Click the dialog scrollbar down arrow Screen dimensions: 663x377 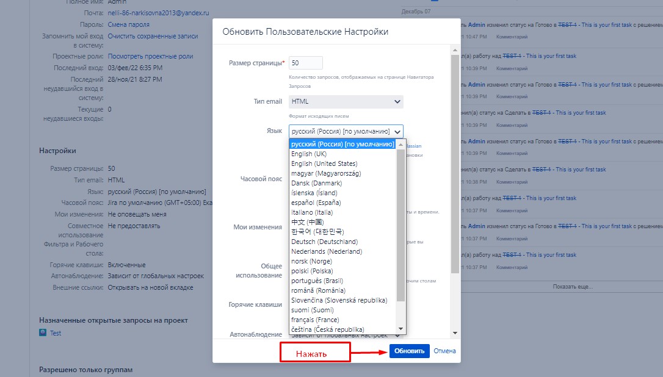(455, 333)
